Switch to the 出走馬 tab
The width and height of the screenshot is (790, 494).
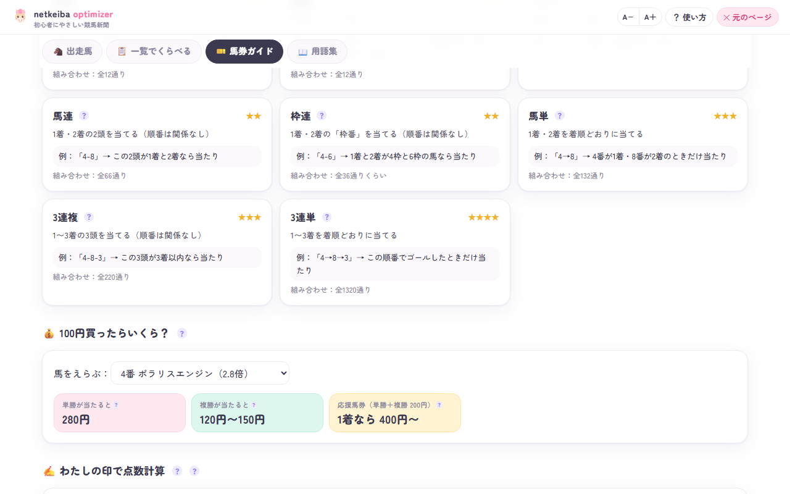(72, 51)
